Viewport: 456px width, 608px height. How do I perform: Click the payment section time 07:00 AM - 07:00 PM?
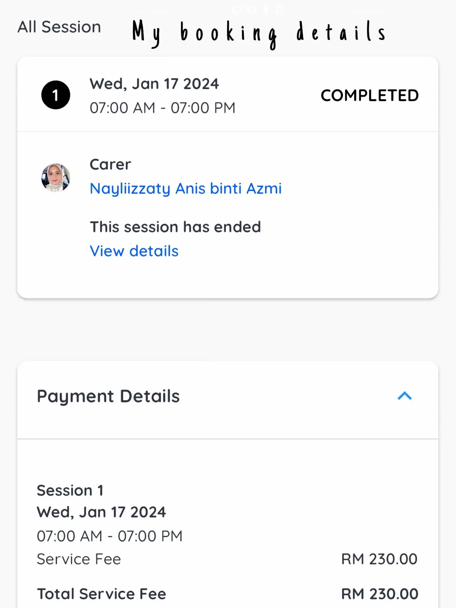tap(109, 536)
